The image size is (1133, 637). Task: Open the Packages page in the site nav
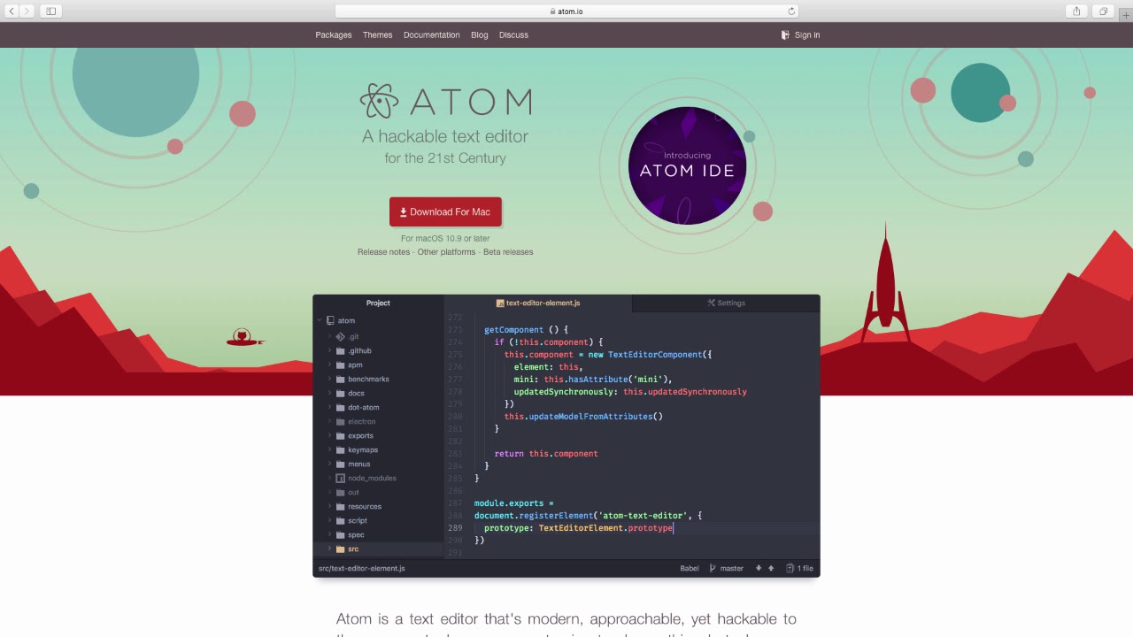pos(334,35)
